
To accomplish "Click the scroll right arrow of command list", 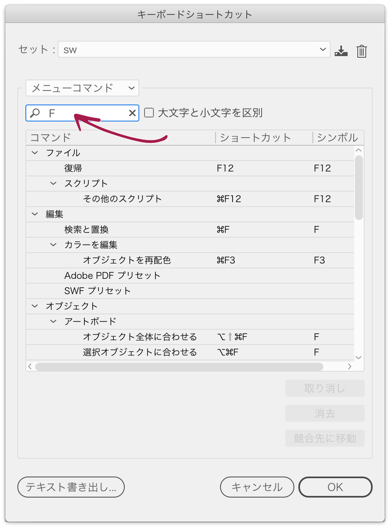I will coord(350,366).
